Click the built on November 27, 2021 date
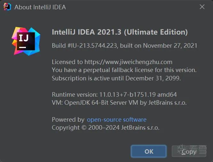 [x=159, y=45]
